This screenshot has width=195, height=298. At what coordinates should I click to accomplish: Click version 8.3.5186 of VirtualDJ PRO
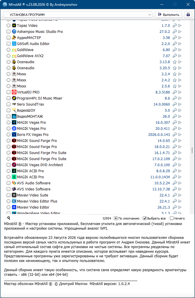(x=163, y=92)
